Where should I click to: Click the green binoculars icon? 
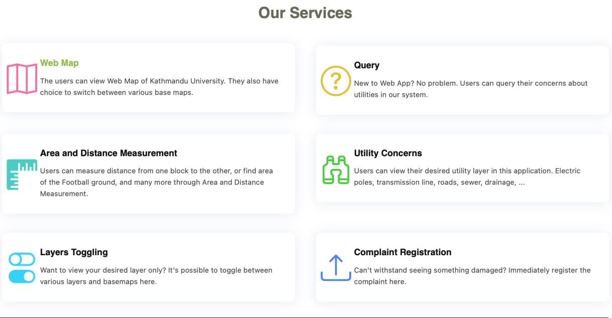pyautogui.click(x=336, y=170)
